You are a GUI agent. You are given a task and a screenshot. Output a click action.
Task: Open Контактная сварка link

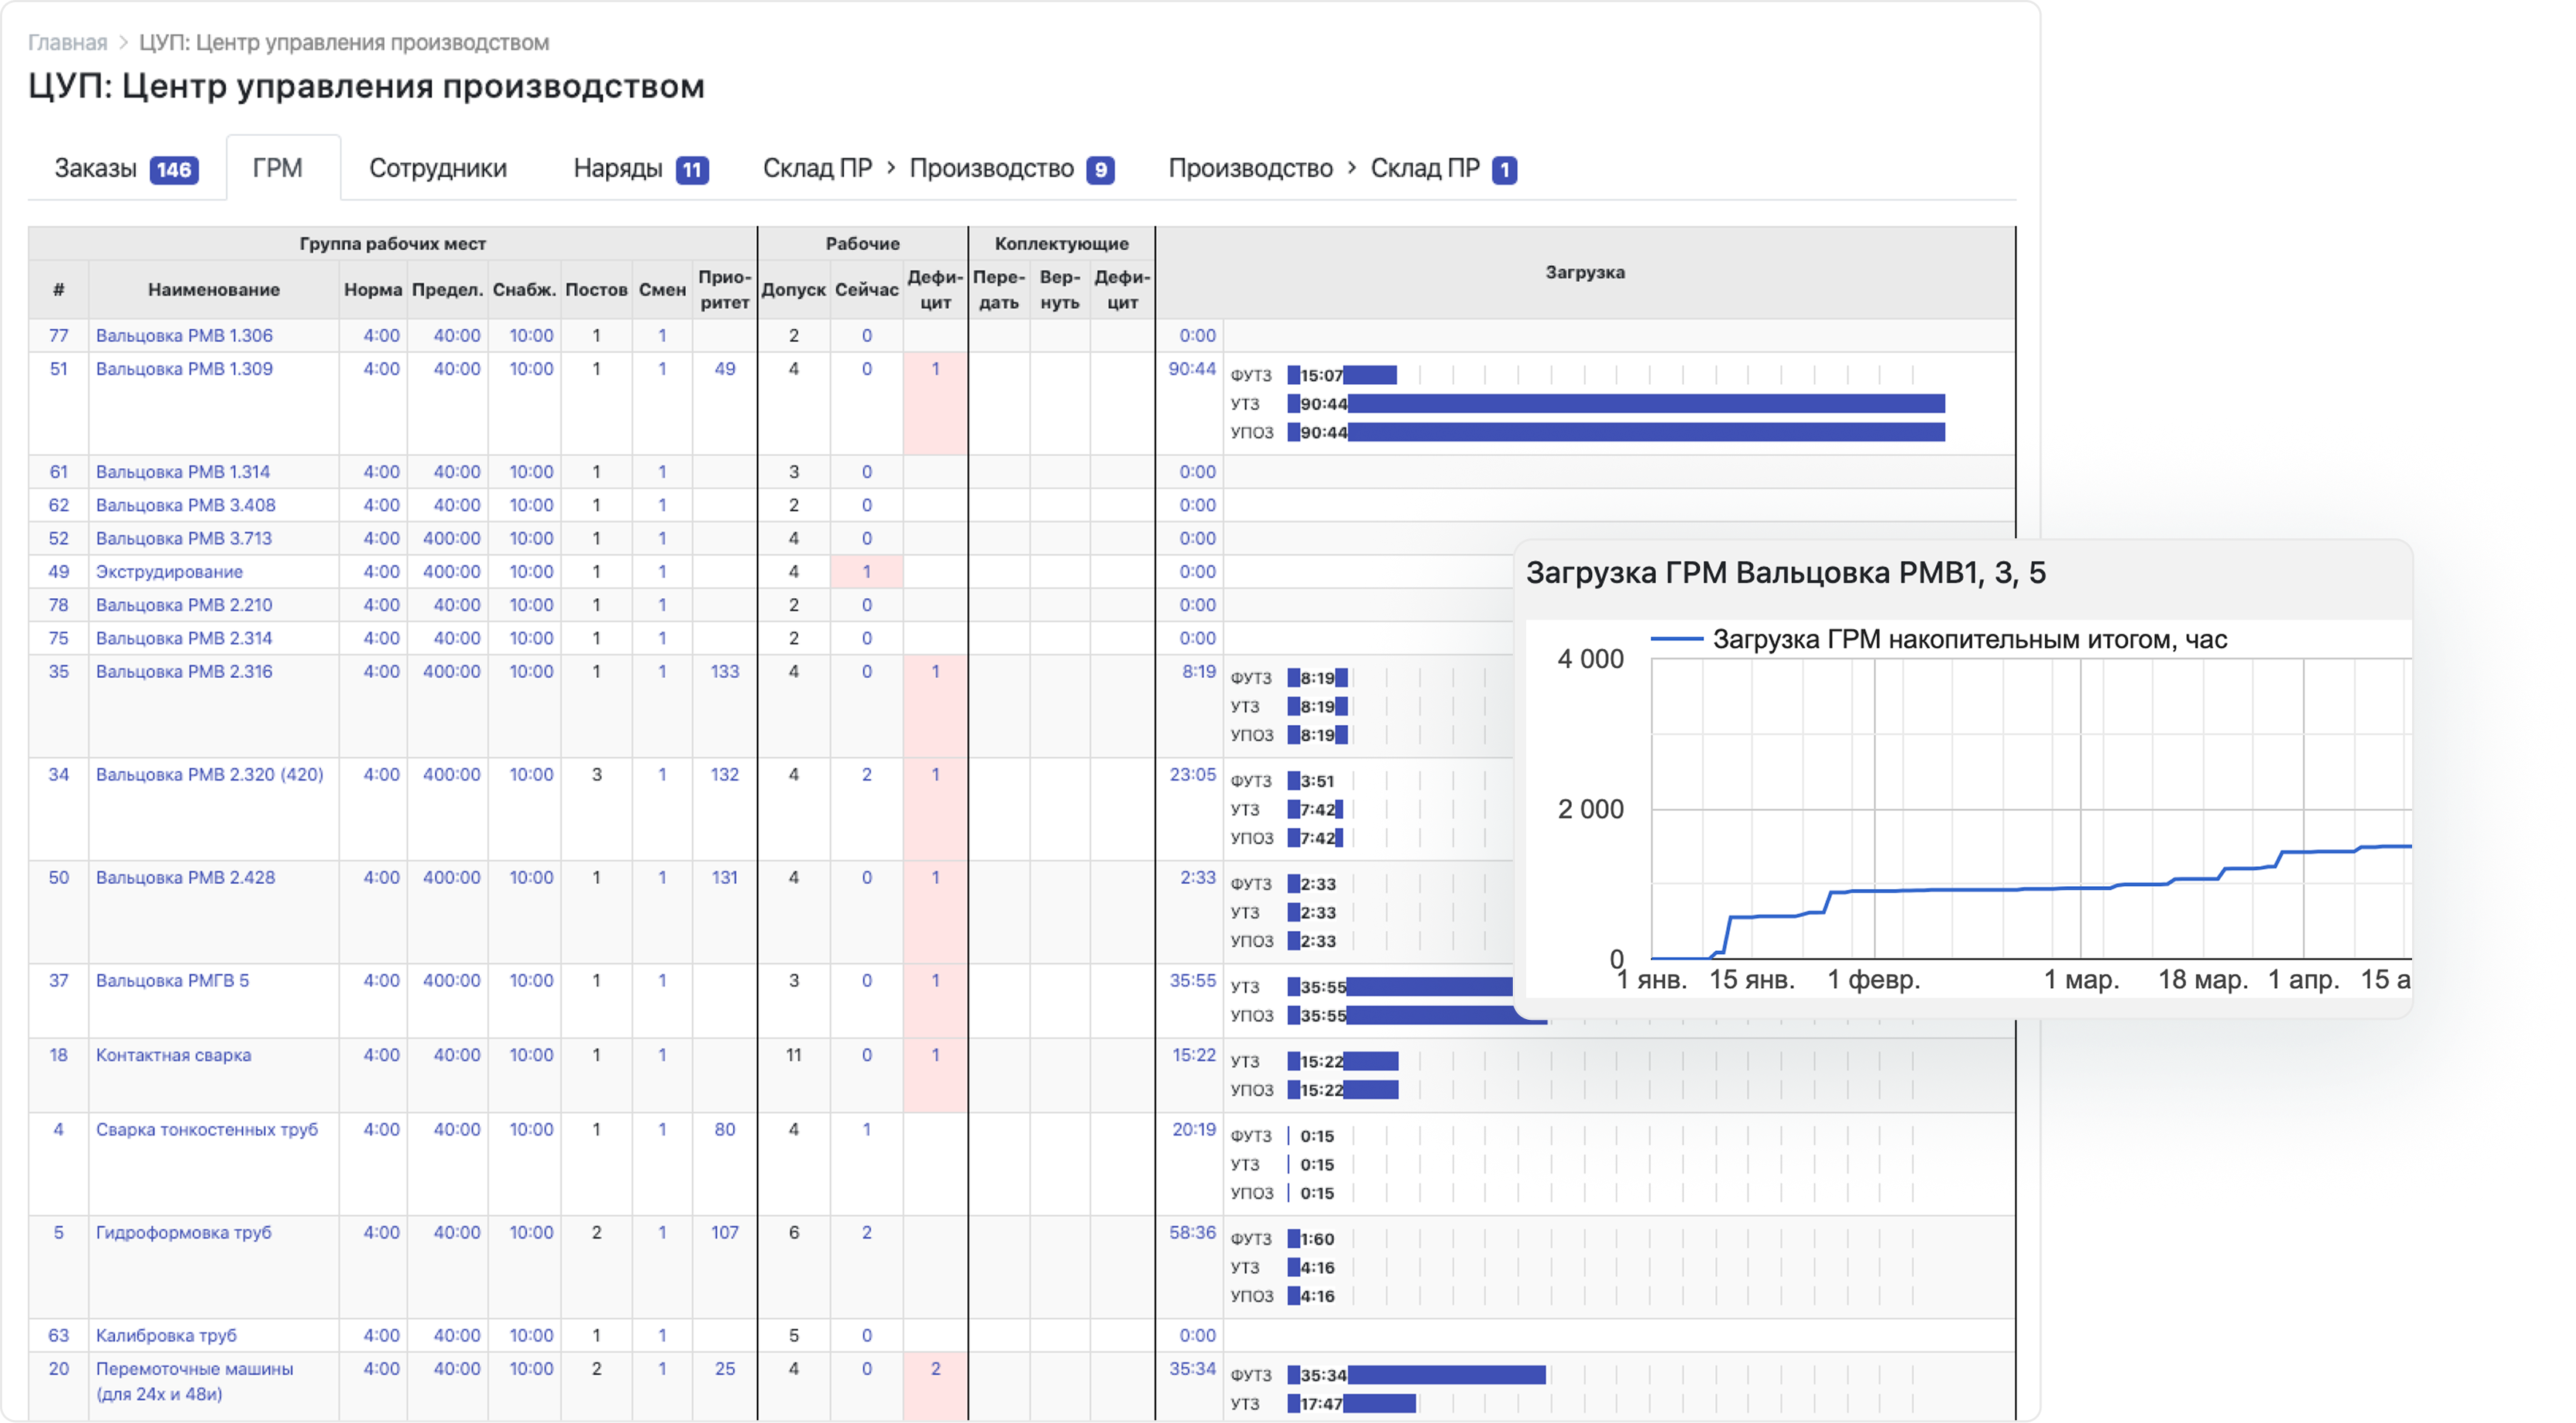pos(173,1055)
